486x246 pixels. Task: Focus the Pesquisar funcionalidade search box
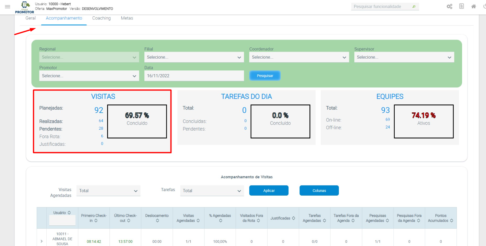click(x=381, y=7)
